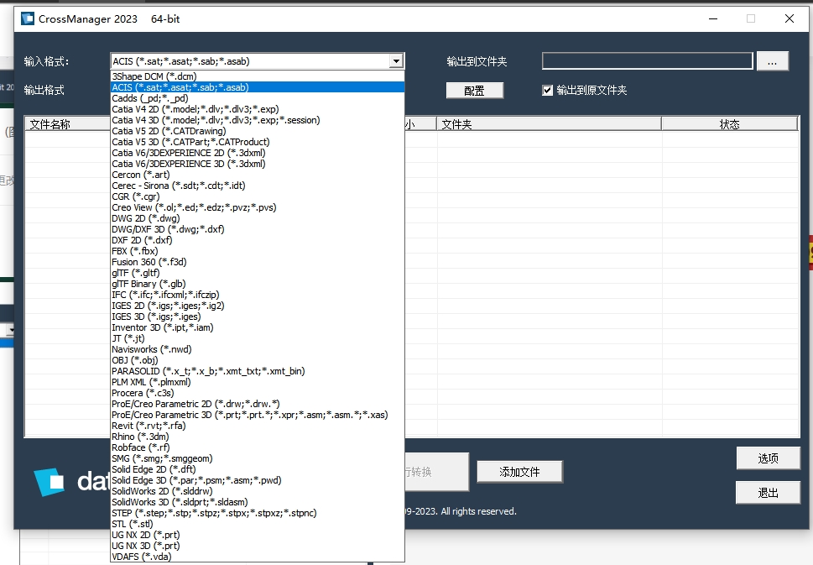Choose Solid Edge 2D (*.dft)
813x565 pixels.
pyautogui.click(x=258, y=468)
